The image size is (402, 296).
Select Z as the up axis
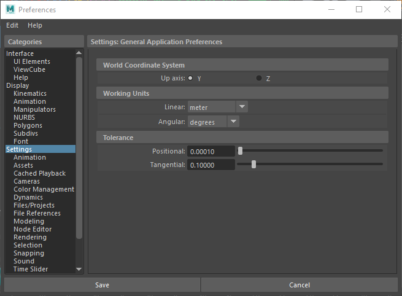click(x=259, y=78)
